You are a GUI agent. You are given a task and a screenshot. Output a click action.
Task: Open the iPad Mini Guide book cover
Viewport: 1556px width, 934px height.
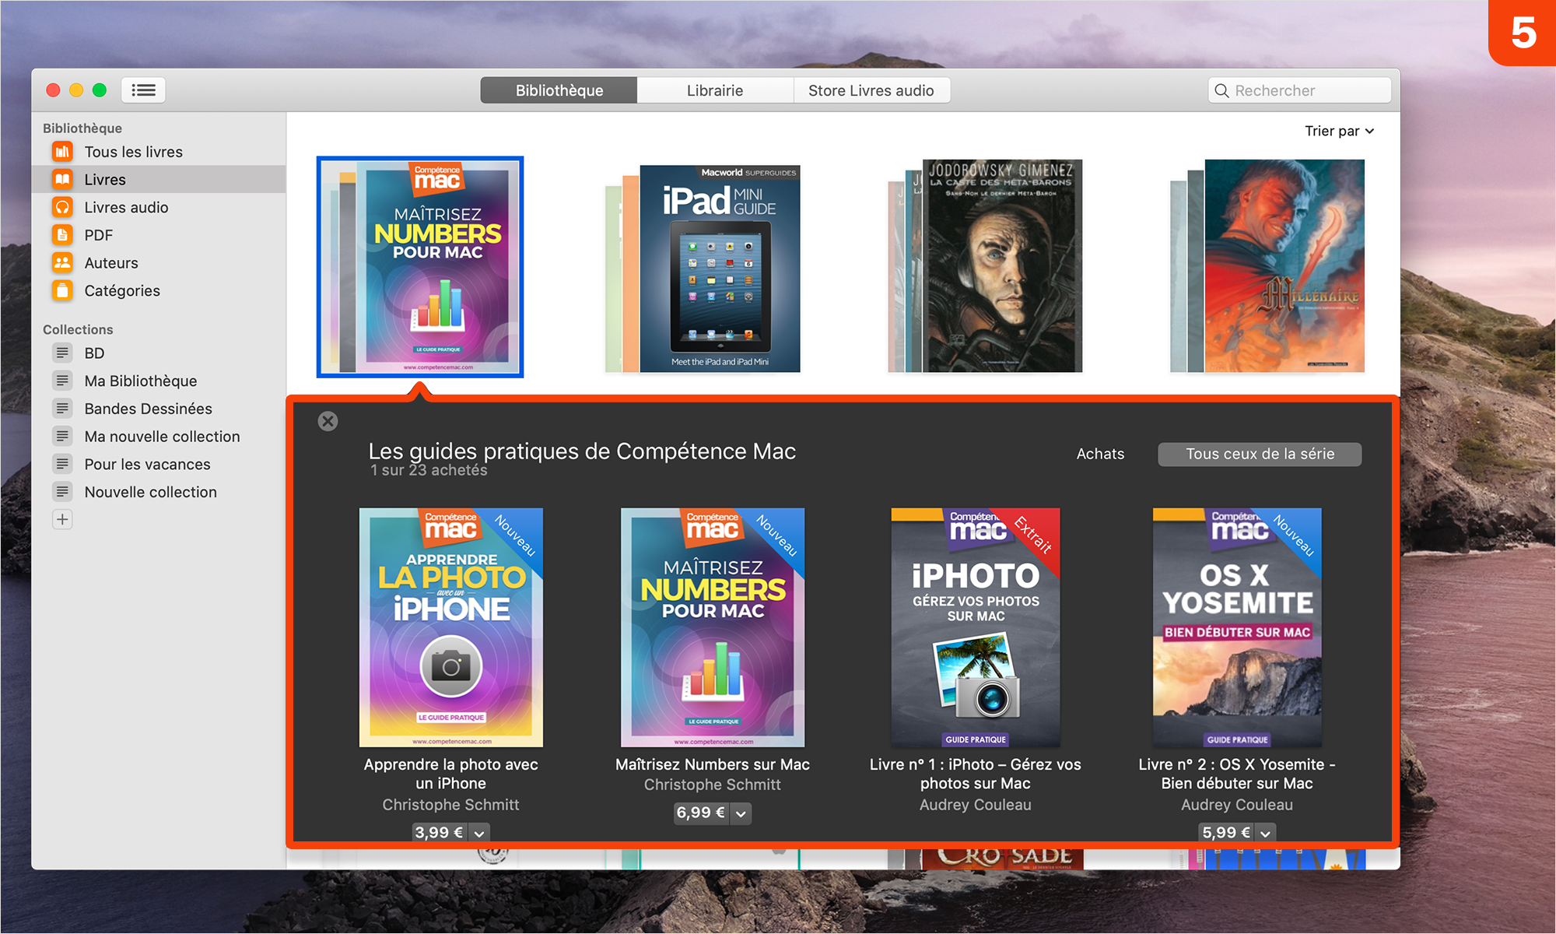719,268
